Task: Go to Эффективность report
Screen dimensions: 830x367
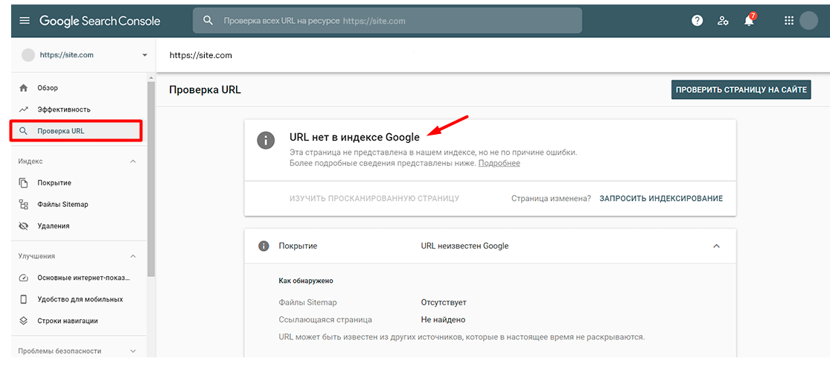Action: tap(63, 109)
